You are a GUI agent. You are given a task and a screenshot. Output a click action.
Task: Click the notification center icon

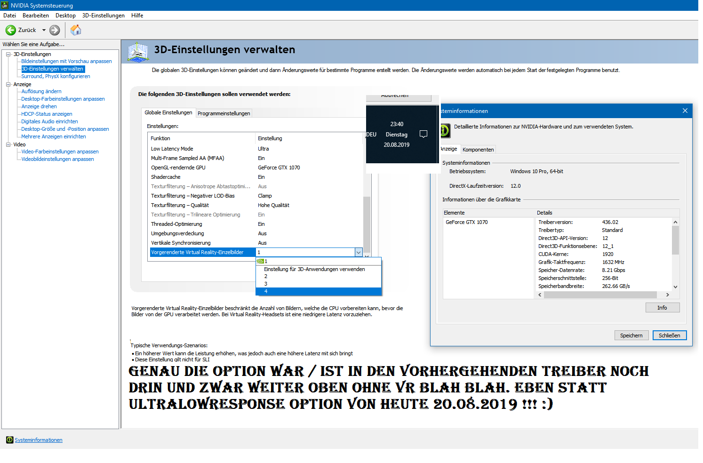tap(423, 134)
